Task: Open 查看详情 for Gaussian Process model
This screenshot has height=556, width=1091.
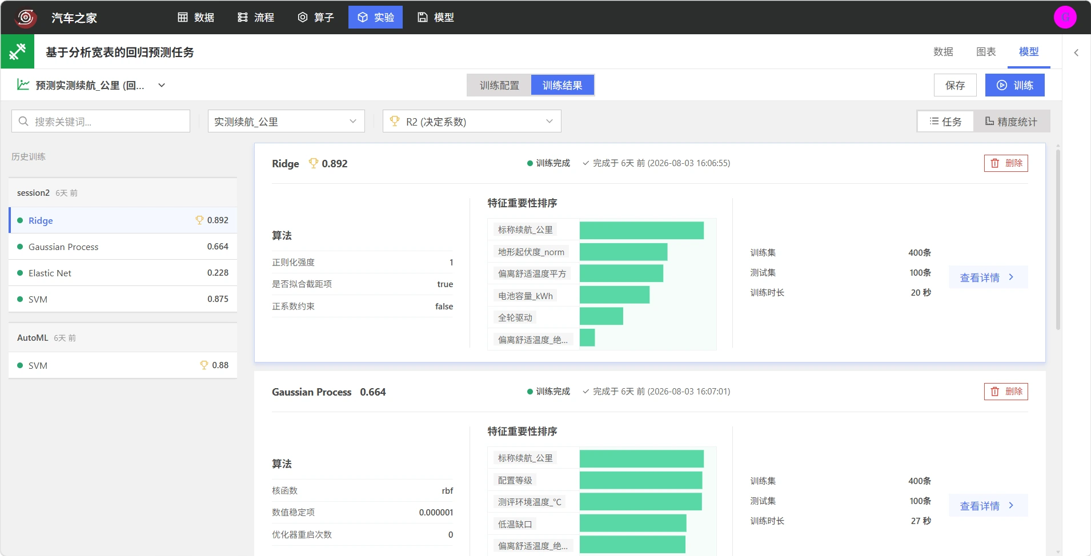Action: click(988, 506)
